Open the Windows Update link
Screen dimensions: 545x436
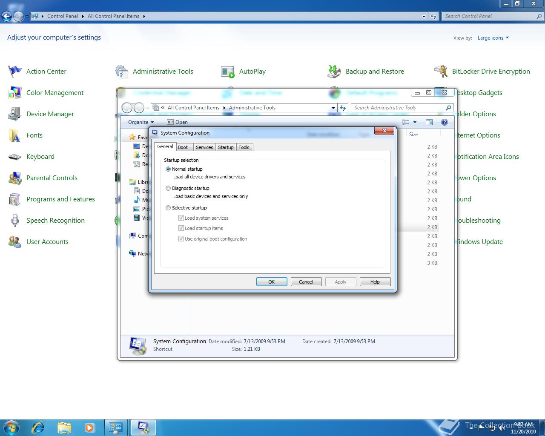(x=480, y=241)
